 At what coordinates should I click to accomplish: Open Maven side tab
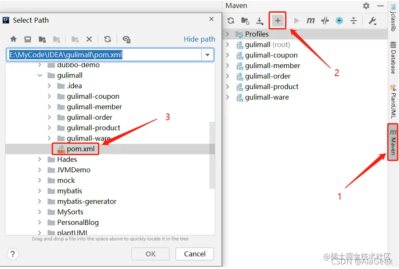(x=393, y=142)
